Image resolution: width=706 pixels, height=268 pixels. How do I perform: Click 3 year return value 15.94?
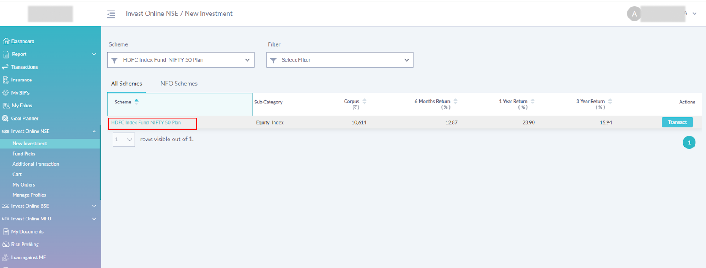(606, 123)
